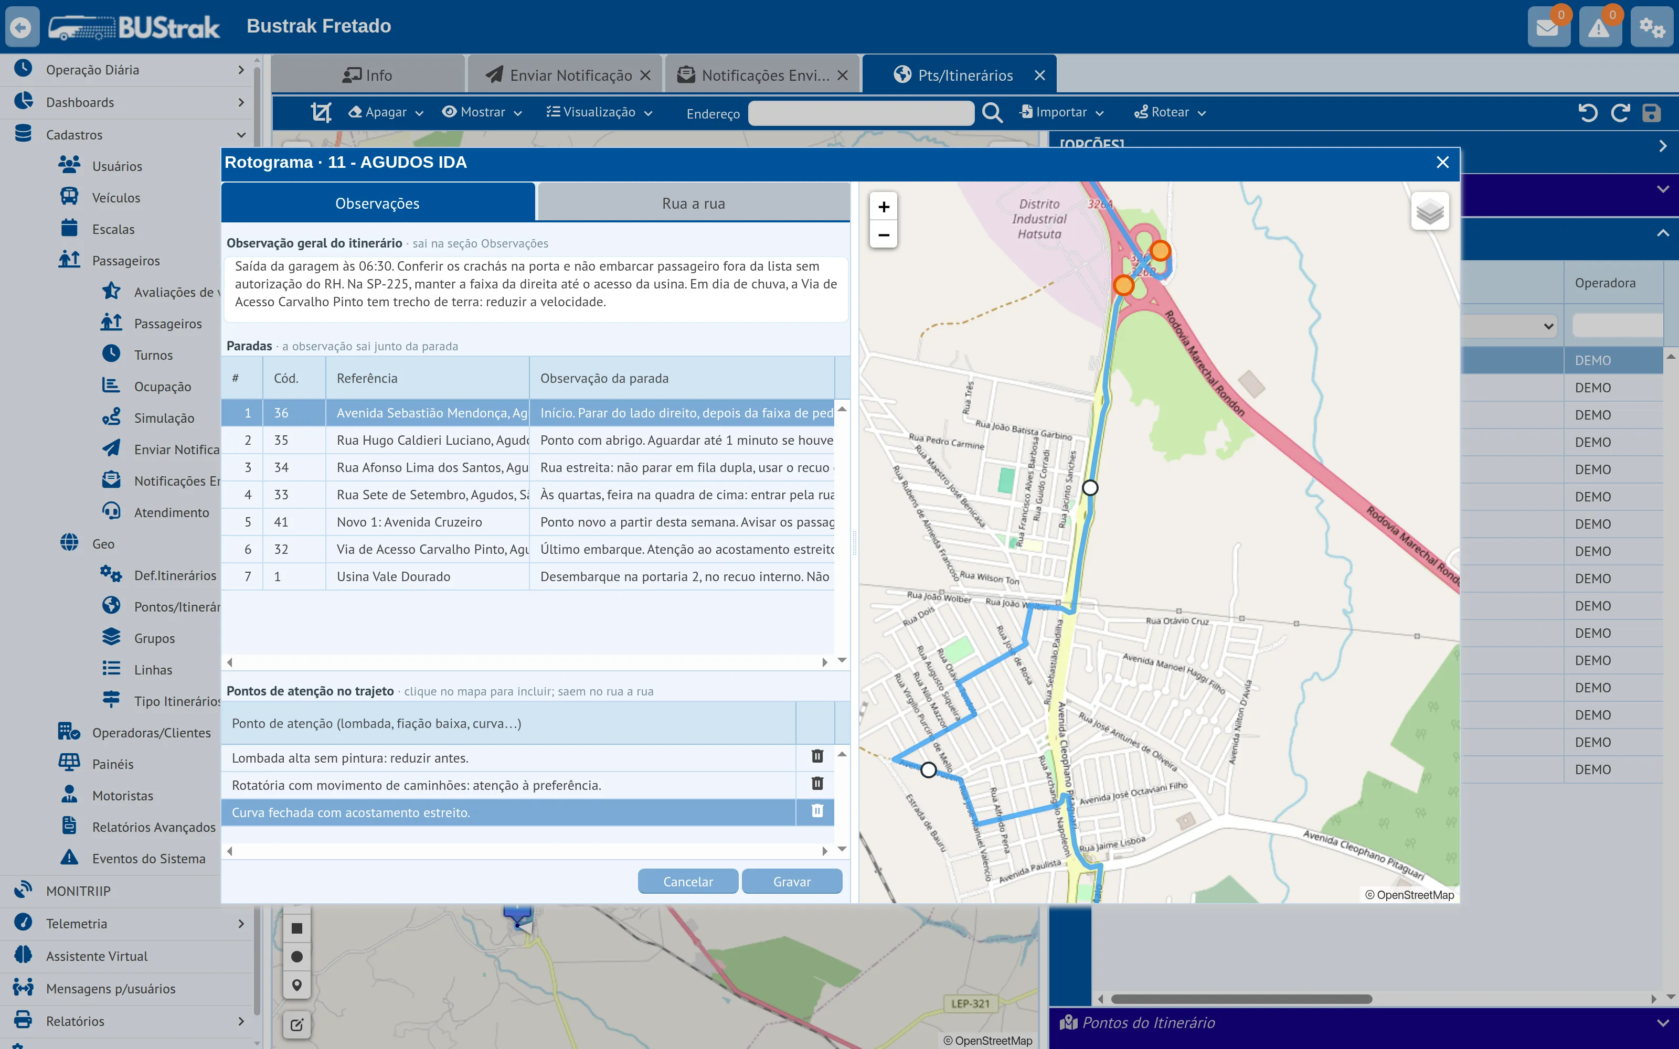Image resolution: width=1679 pixels, height=1049 pixels.
Task: Click the back arrow icon beside the BUStrak logo
Action: pyautogui.click(x=22, y=27)
